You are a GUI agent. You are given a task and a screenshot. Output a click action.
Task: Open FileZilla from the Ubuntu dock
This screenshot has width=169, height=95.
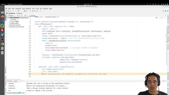(2, 30)
